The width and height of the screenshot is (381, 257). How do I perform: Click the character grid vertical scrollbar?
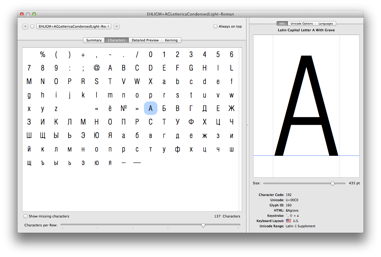click(x=240, y=129)
